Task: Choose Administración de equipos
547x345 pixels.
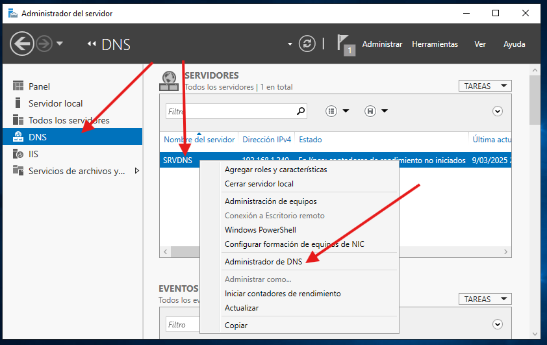Action: (271, 201)
